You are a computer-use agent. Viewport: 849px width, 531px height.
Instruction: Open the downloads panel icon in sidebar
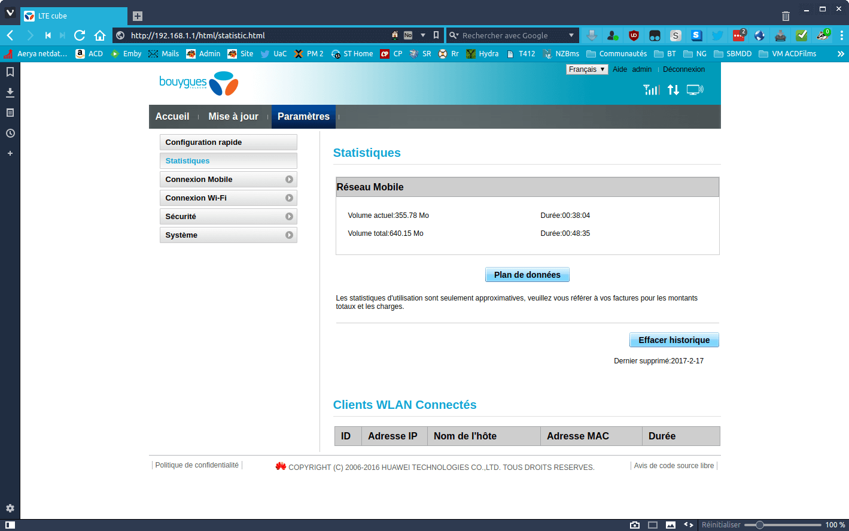(x=10, y=92)
